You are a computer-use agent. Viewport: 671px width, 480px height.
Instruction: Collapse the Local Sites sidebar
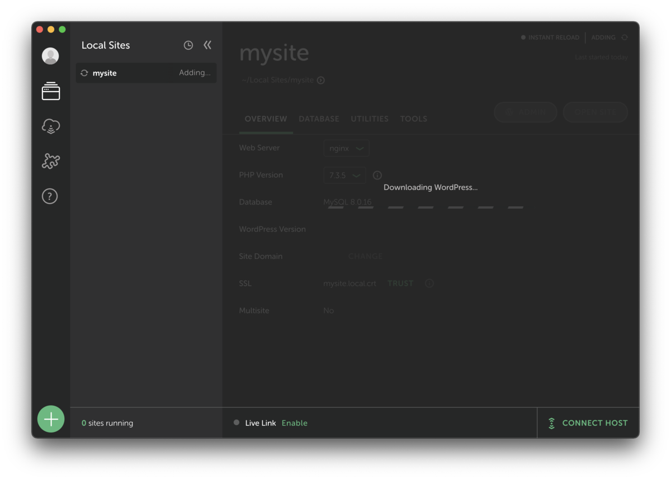pyautogui.click(x=207, y=45)
